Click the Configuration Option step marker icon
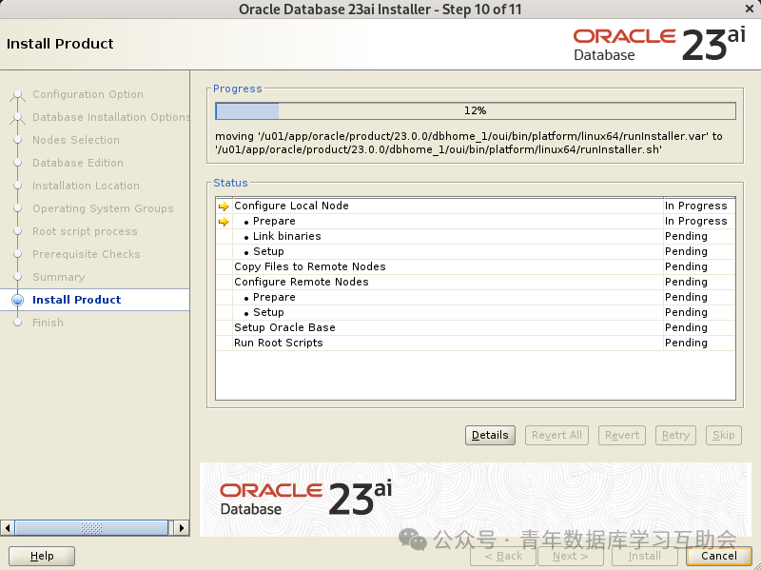761x570 pixels. pyautogui.click(x=17, y=94)
